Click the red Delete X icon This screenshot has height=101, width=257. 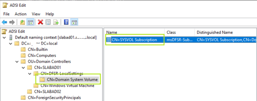point(40,22)
